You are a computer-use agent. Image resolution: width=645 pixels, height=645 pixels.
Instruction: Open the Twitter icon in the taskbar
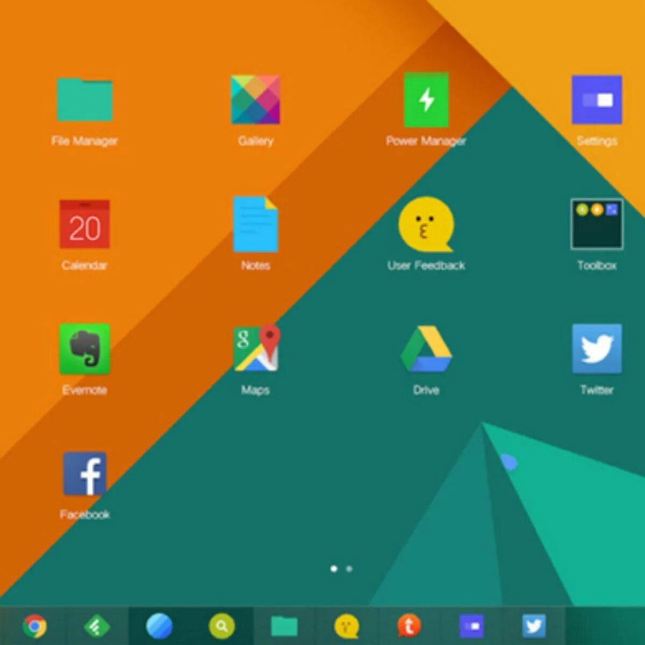pyautogui.click(x=534, y=626)
